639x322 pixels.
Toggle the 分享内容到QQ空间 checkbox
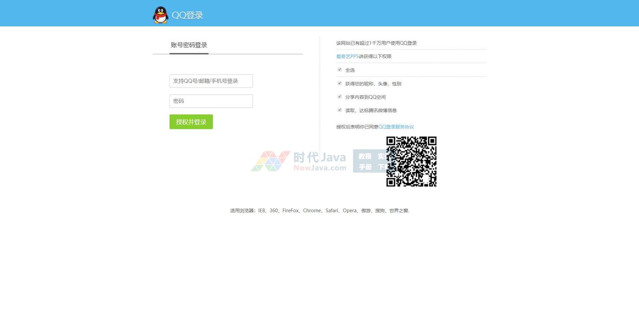[339, 96]
